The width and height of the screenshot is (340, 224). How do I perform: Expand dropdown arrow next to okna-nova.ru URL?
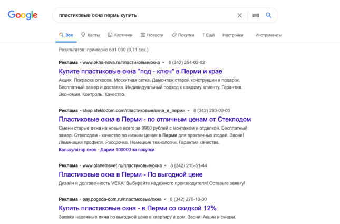163,63
